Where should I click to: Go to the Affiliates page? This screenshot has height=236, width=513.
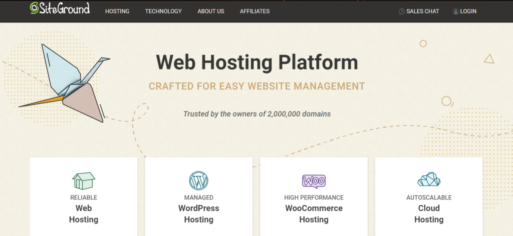click(254, 11)
